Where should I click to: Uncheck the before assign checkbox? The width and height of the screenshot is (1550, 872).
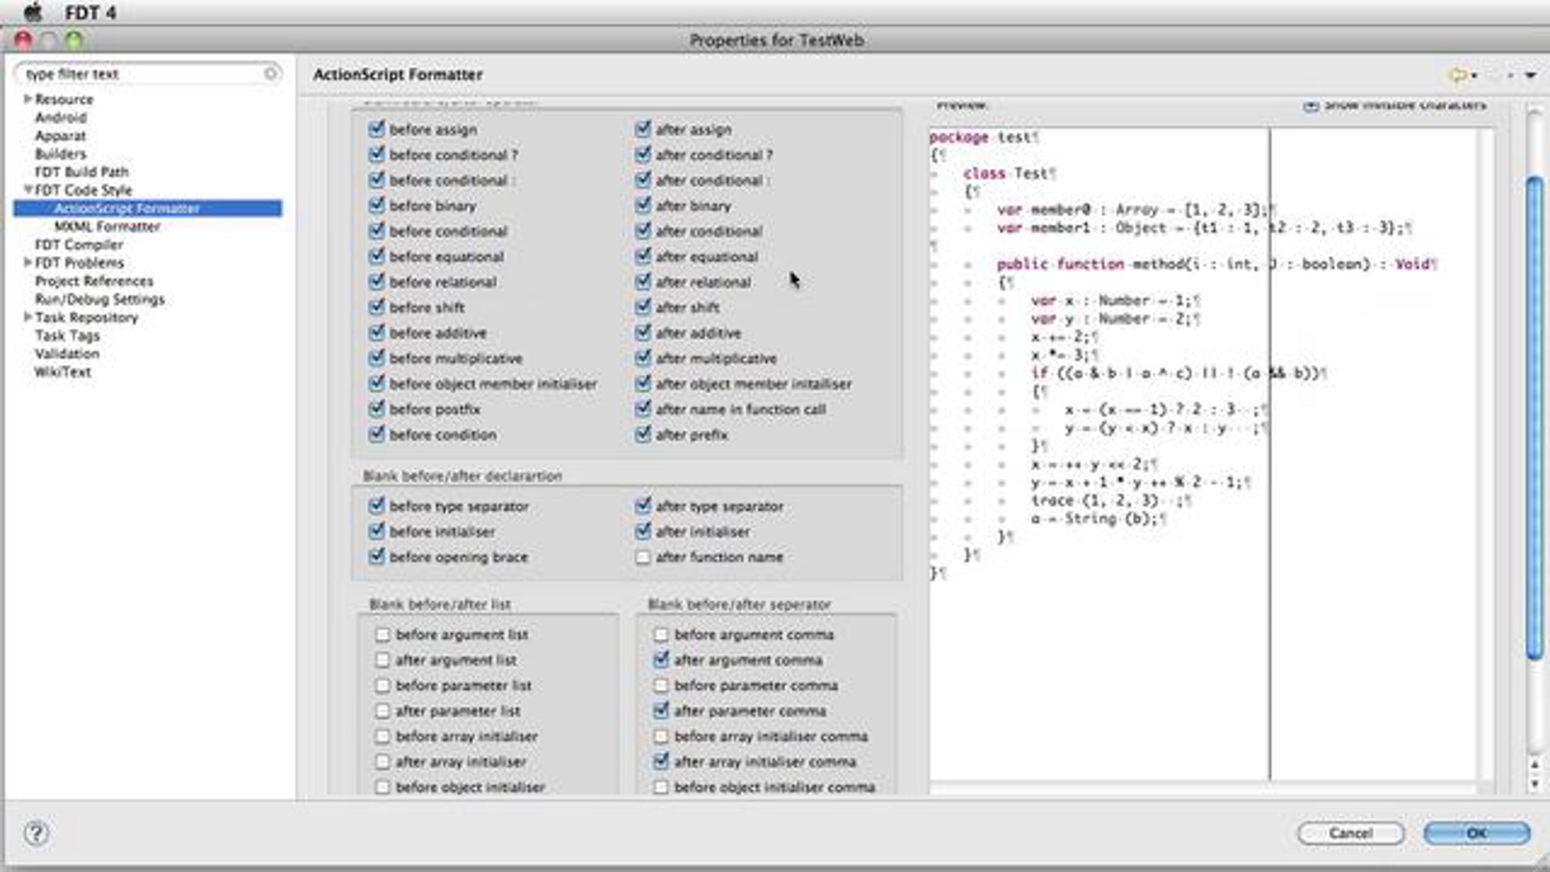(x=377, y=129)
